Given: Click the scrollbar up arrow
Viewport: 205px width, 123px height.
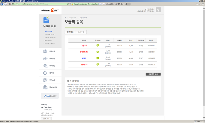Looking at the screenshot, I should pyautogui.click(x=204, y=8).
